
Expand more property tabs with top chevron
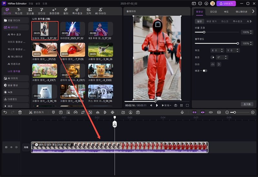point(253,11)
